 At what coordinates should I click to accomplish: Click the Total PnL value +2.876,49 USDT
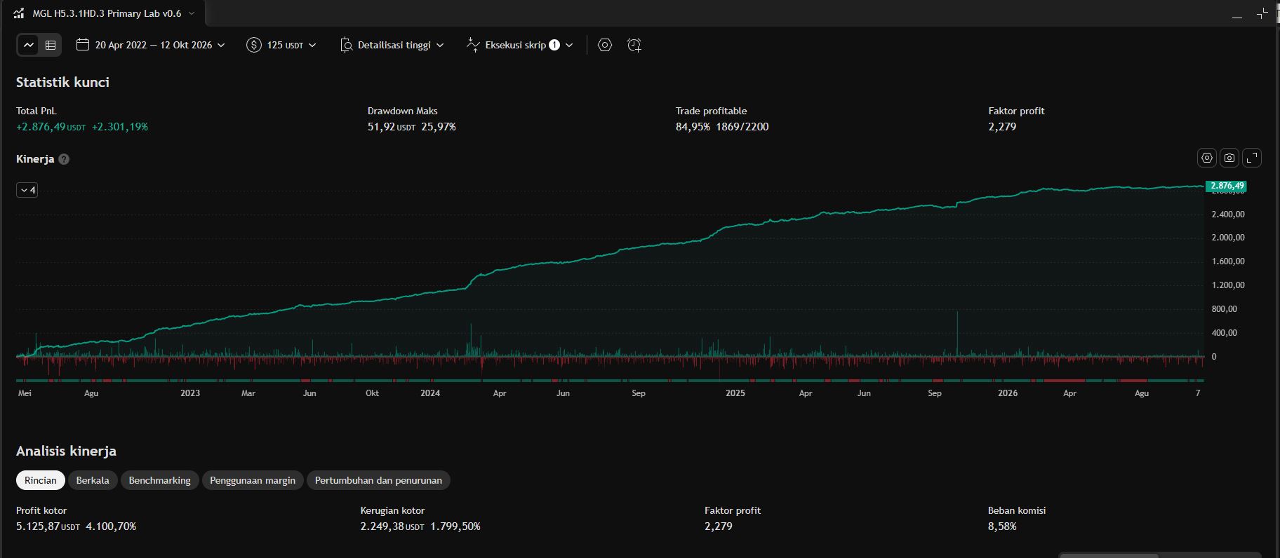pyautogui.click(x=51, y=127)
